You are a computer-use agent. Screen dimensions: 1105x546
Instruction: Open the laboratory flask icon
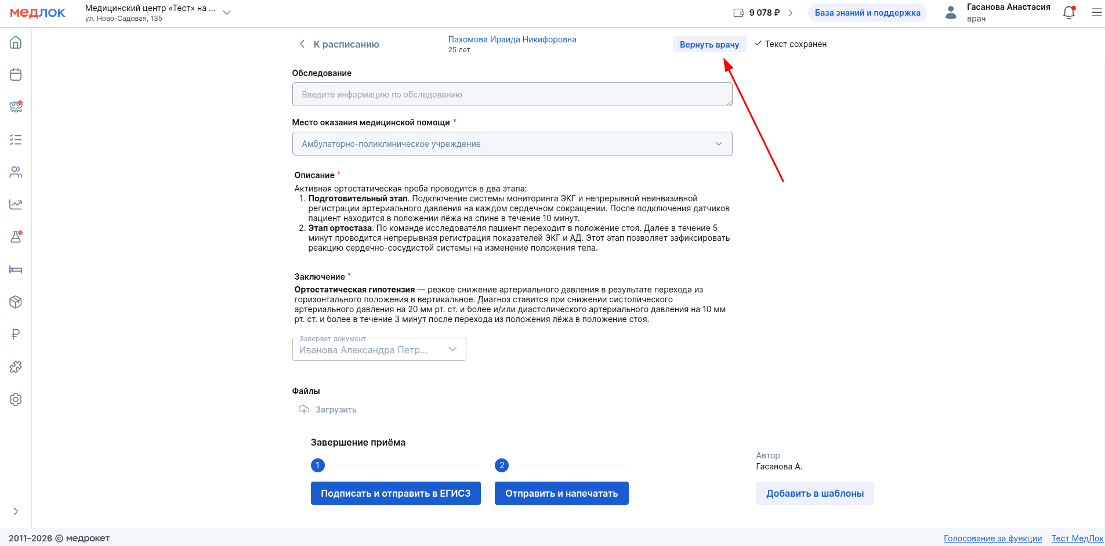pyautogui.click(x=16, y=237)
